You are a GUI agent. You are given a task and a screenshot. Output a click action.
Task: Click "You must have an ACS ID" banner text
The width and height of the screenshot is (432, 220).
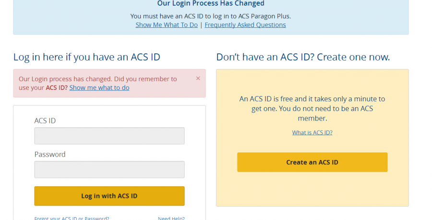[211, 16]
